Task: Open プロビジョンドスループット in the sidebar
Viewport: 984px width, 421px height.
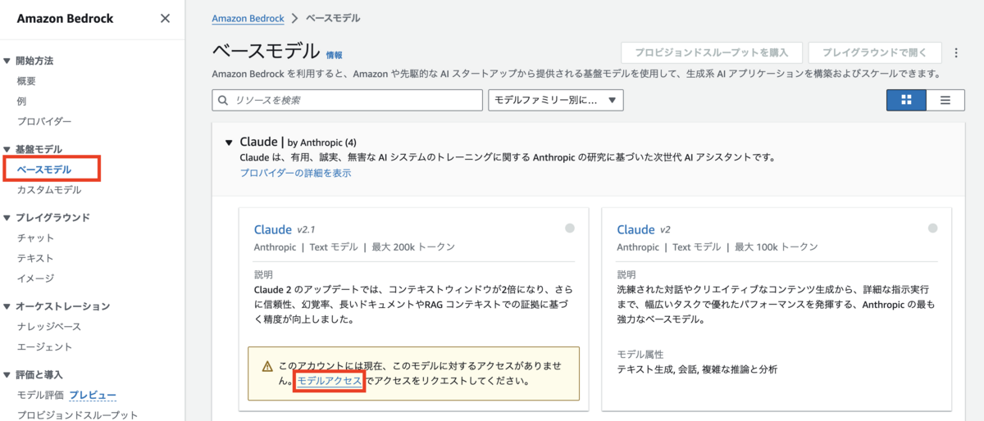Action: click(78, 414)
